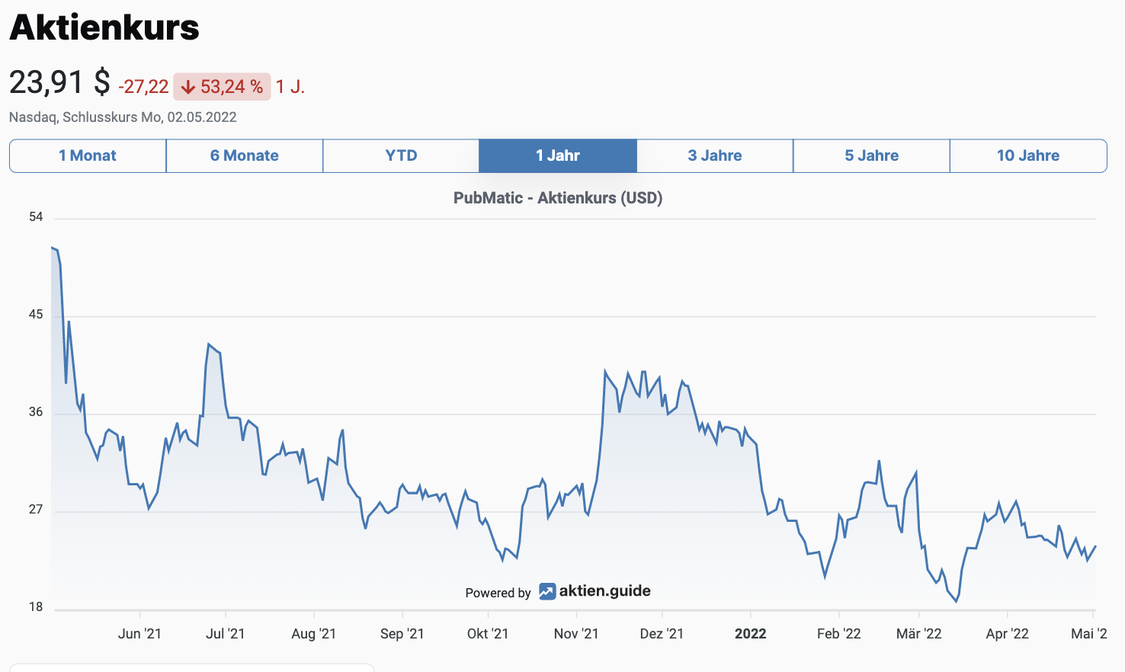Open the aktien.guide link text
1125x672 pixels.
pos(605,590)
